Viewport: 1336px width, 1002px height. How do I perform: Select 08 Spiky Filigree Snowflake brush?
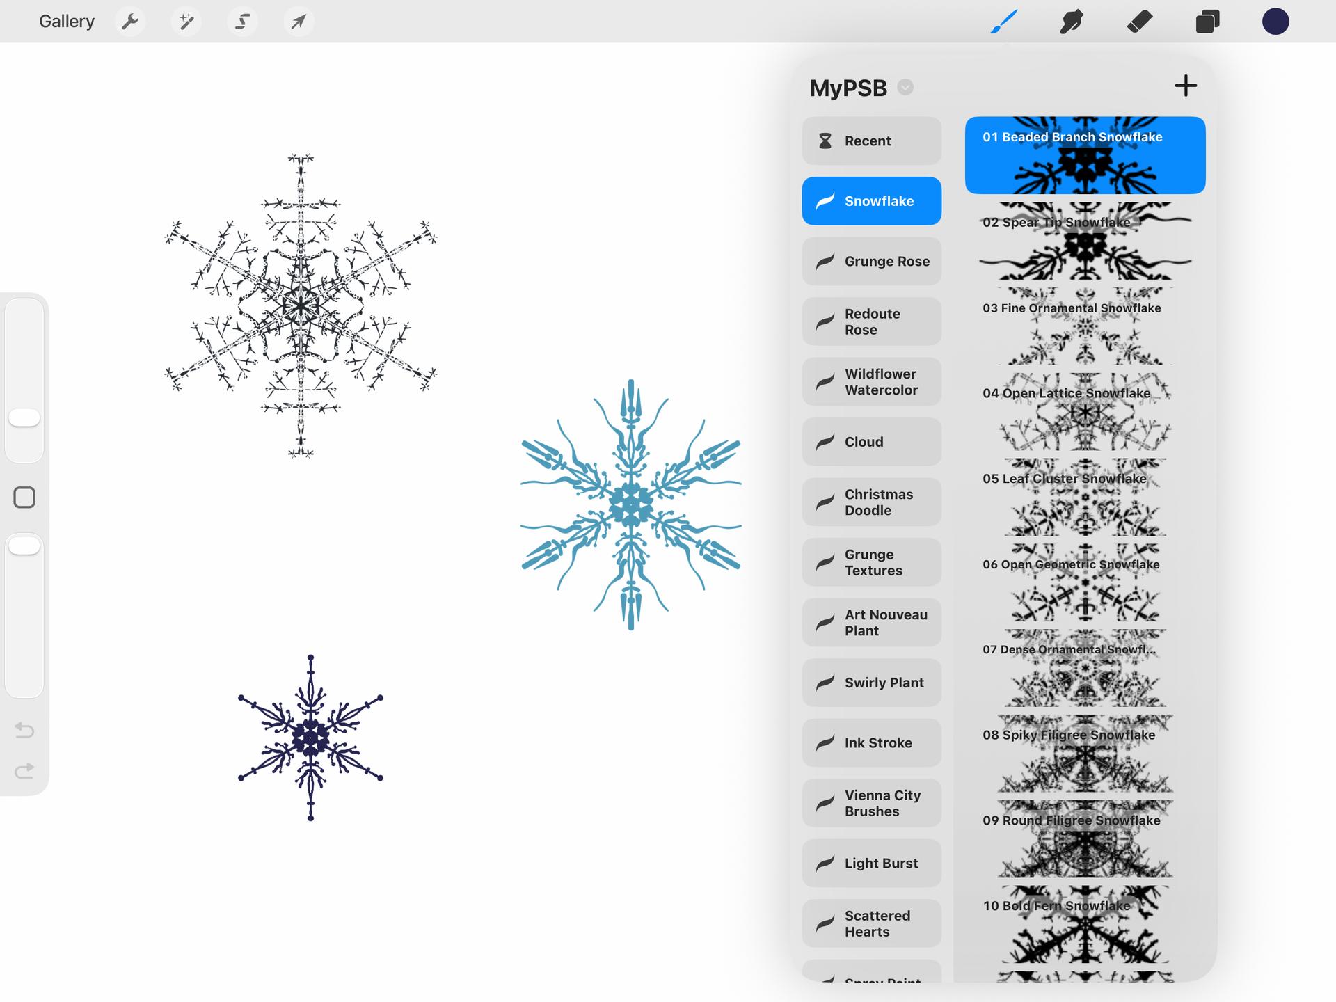click(x=1085, y=754)
